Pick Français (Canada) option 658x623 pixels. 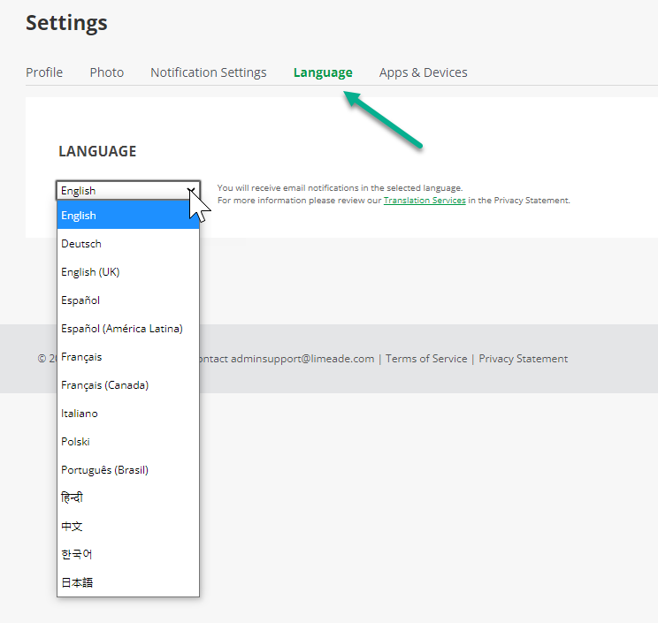coord(128,385)
